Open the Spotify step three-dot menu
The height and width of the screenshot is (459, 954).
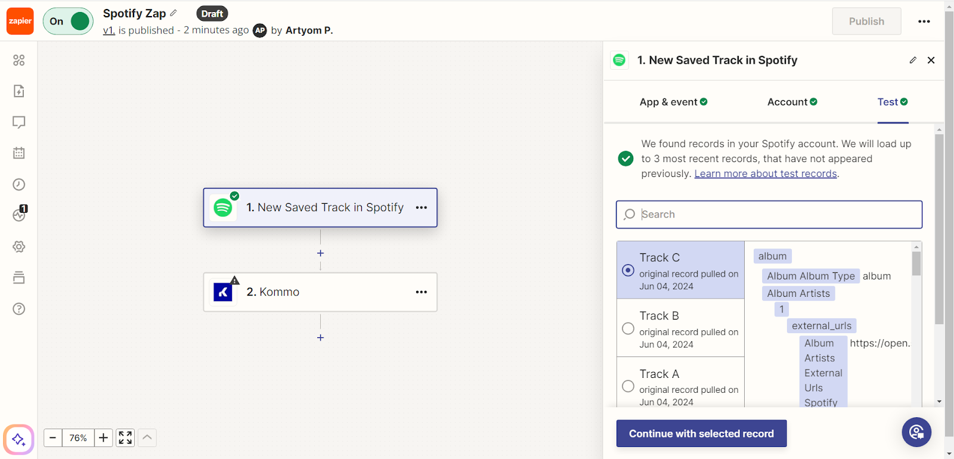pyautogui.click(x=422, y=207)
